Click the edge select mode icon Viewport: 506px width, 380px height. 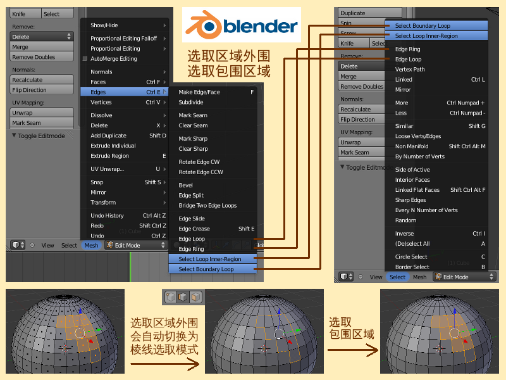tap(183, 296)
